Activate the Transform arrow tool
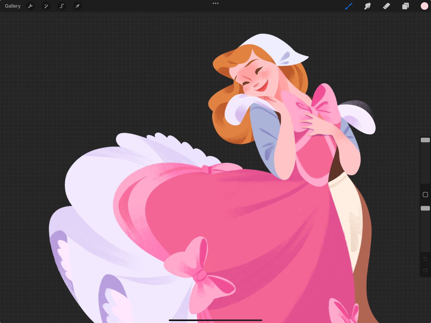 (77, 6)
